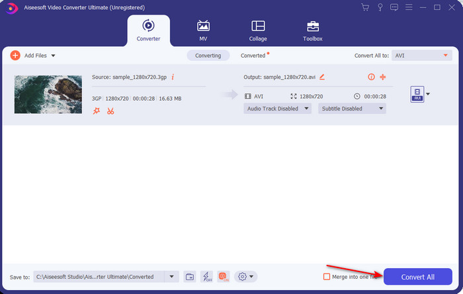This screenshot has width=463, height=294.
Task: Expand the Audio Track Disabled dropdown
Action: point(277,109)
